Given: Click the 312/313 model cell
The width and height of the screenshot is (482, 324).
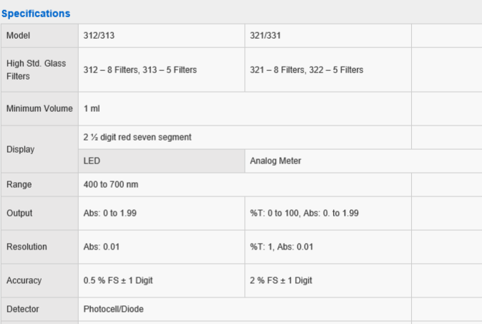Looking at the screenshot, I should [x=162, y=36].
